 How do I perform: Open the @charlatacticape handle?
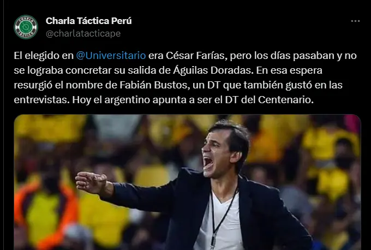[x=83, y=33]
